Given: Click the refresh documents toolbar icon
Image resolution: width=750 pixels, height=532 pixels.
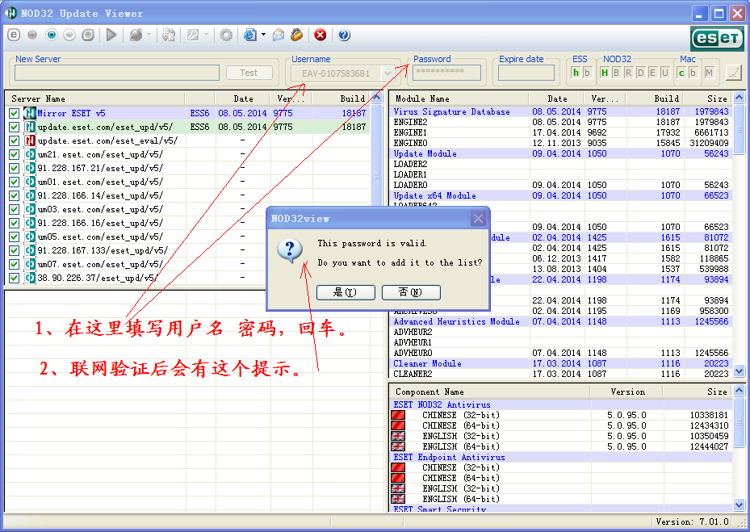Looking at the screenshot, I should click(x=169, y=35).
